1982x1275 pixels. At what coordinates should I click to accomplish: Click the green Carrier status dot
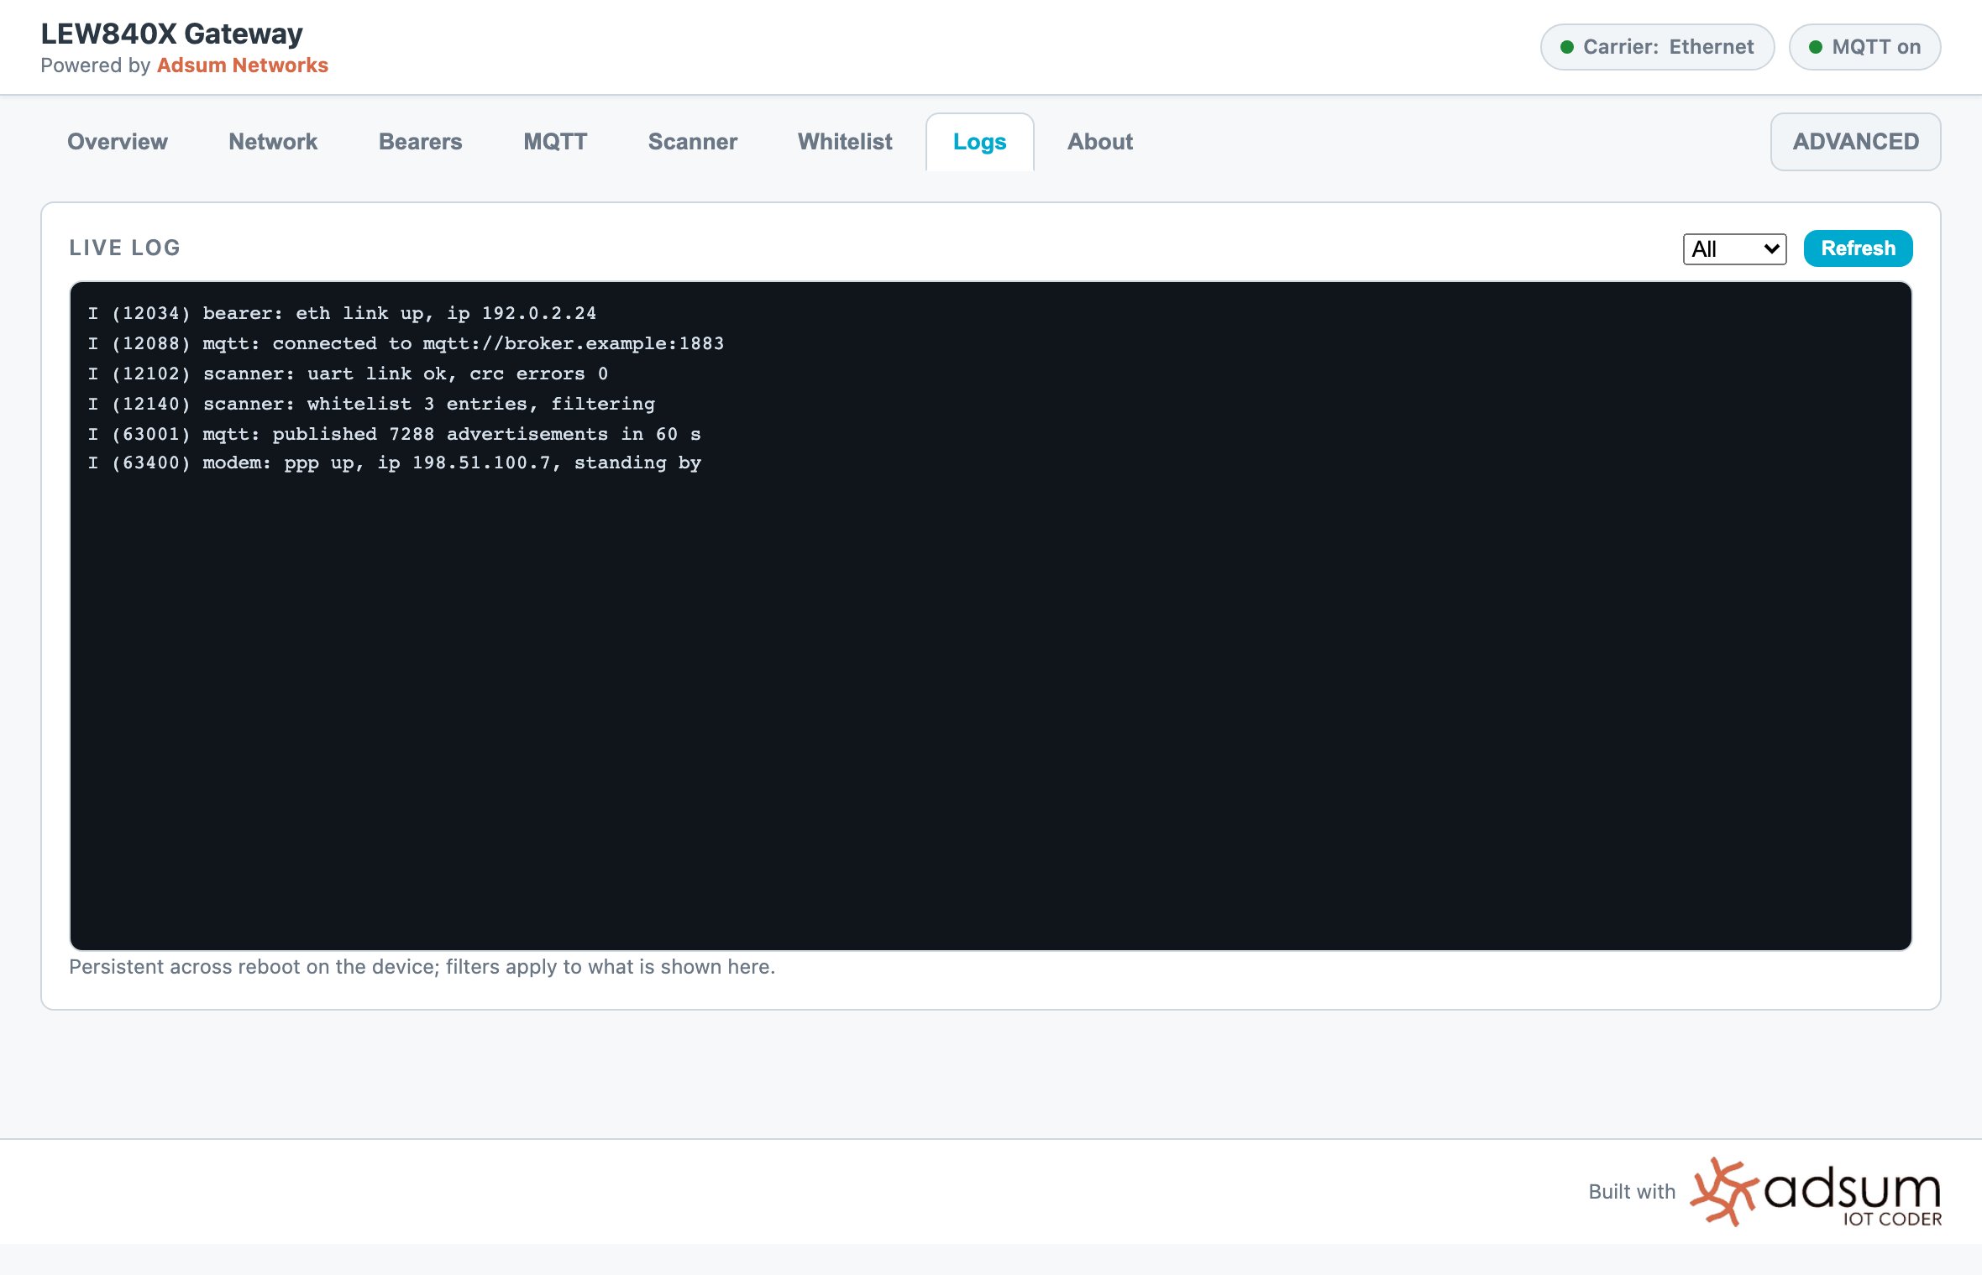point(1567,47)
